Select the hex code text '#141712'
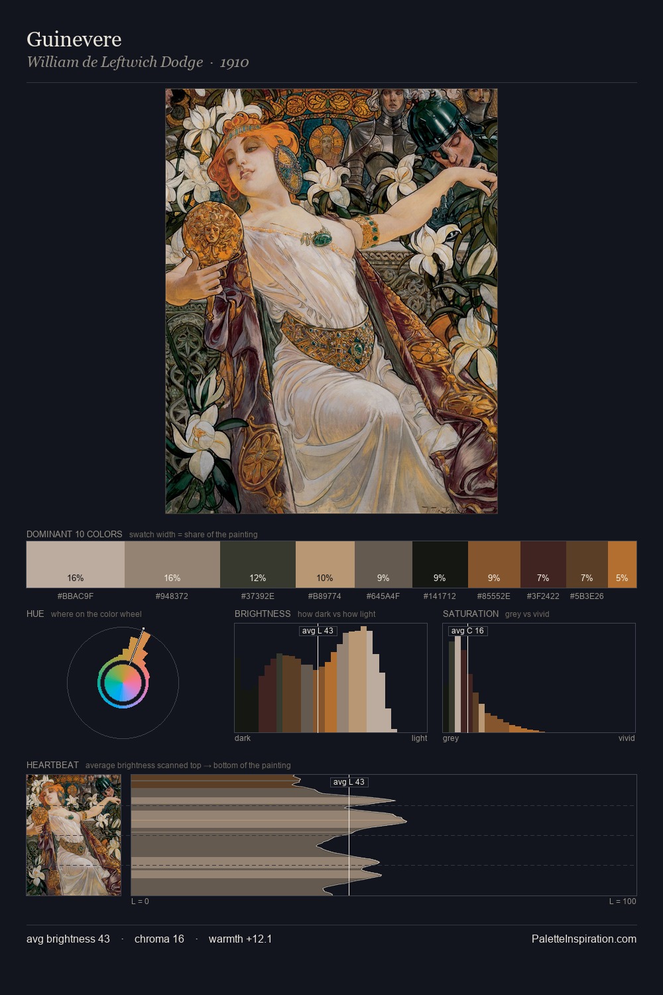This screenshot has width=663, height=995. point(440,596)
